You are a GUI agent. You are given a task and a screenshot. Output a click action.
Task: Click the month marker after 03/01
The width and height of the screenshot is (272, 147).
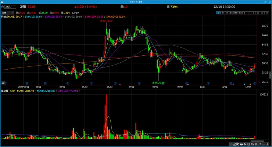(x=45, y=83)
